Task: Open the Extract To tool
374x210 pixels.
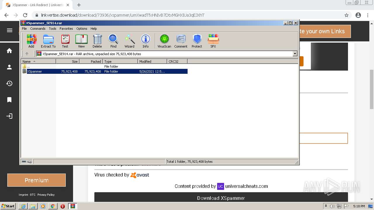Action: [48, 41]
